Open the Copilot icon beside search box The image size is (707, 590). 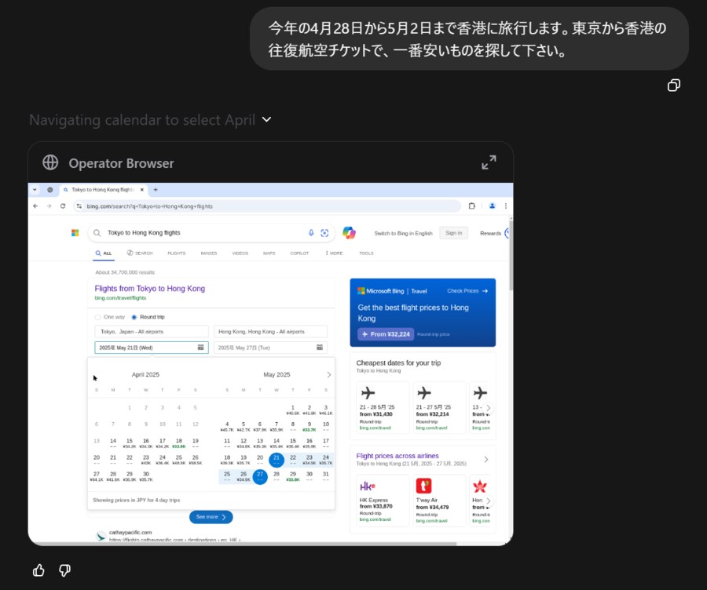coord(349,233)
